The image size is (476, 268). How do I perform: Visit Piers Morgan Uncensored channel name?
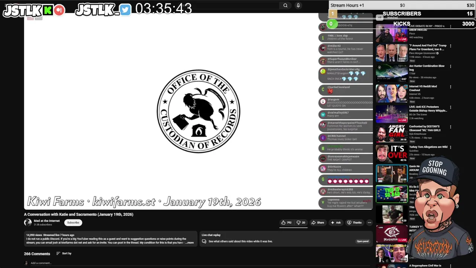[423, 53]
